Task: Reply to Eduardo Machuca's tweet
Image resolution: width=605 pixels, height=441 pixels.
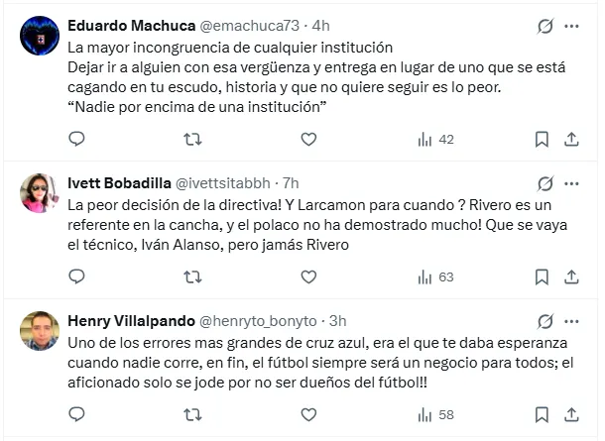Action: 76,140
